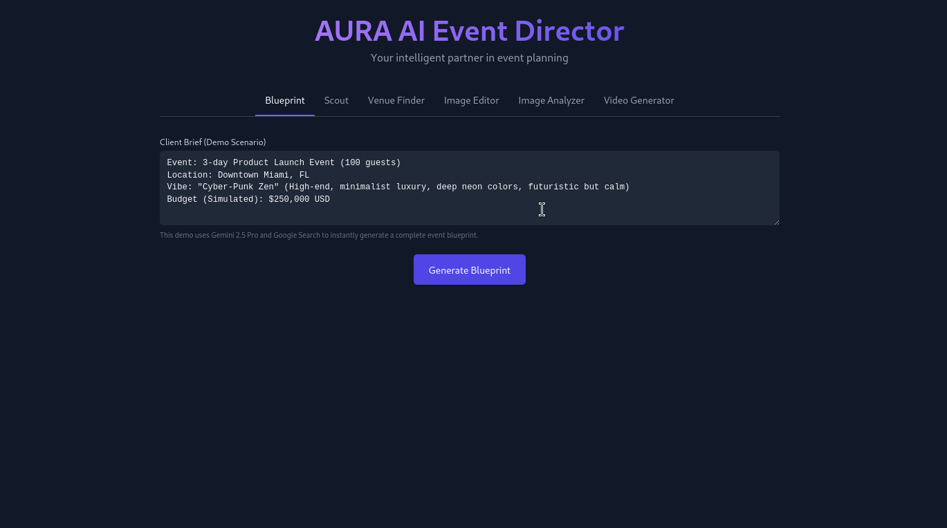The image size is (947, 528).
Task: Switch to the Video Generator tab
Action: 638,100
